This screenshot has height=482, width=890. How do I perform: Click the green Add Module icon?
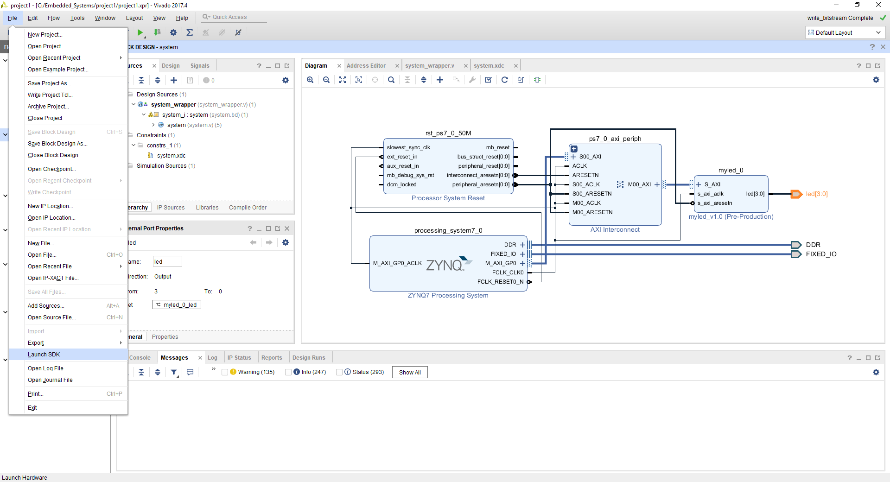point(537,80)
